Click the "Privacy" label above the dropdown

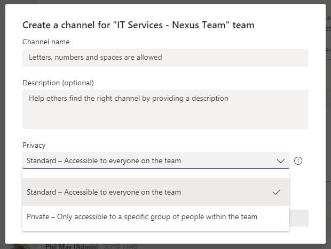pos(34,145)
